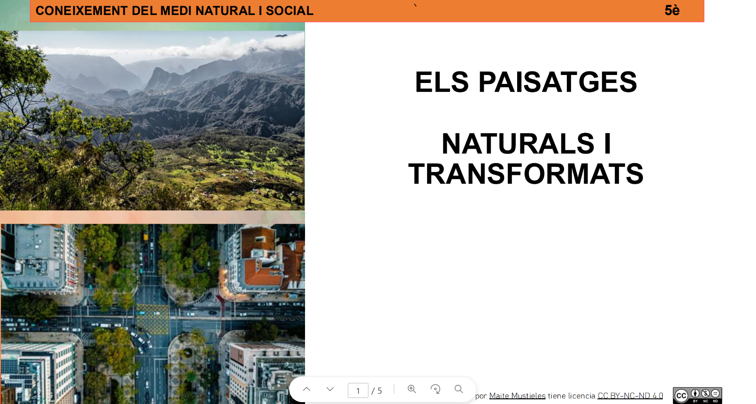Click the total page count "/ 5"
Image resolution: width=756 pixels, height=404 pixels.
pyautogui.click(x=377, y=390)
